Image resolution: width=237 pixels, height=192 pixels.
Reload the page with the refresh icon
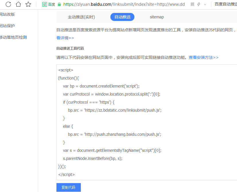8,4
